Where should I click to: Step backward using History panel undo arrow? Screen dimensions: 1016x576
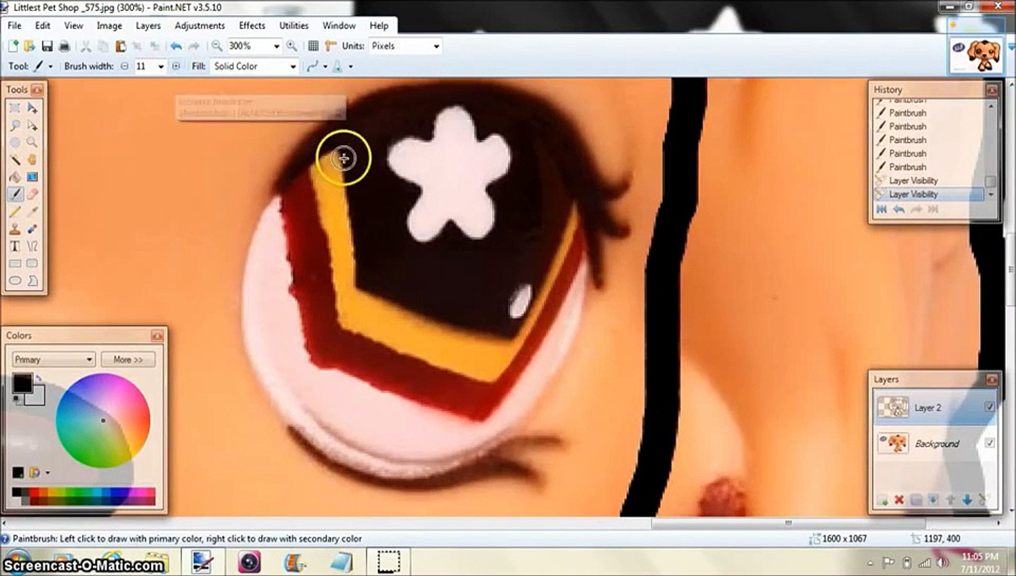(x=899, y=210)
